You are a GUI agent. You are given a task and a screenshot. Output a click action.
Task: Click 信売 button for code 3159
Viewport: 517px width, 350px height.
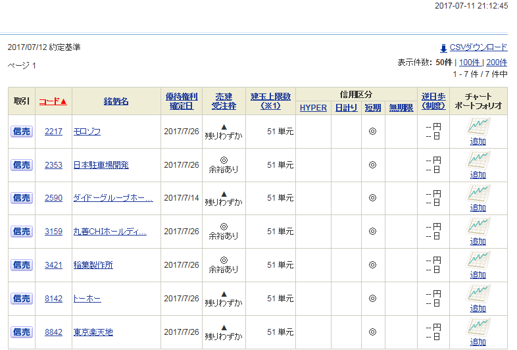click(22, 232)
